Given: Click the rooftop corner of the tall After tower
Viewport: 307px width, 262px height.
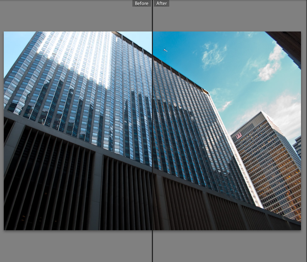Looking at the screenshot, I should 206,92.
